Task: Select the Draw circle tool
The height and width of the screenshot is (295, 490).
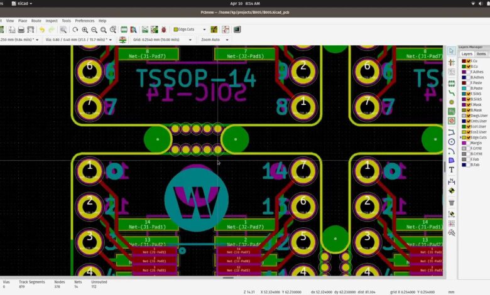Action: click(x=452, y=142)
